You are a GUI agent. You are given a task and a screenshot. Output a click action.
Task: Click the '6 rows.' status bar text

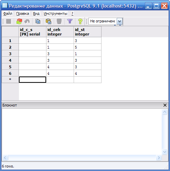(8, 166)
